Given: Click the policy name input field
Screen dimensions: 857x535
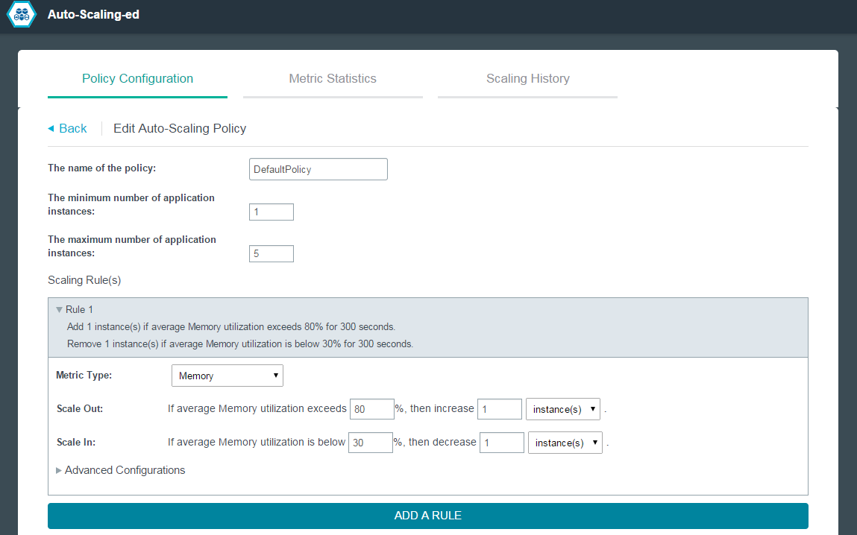Looking at the screenshot, I should pyautogui.click(x=318, y=169).
